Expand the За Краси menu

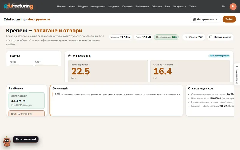(x=179, y=6)
